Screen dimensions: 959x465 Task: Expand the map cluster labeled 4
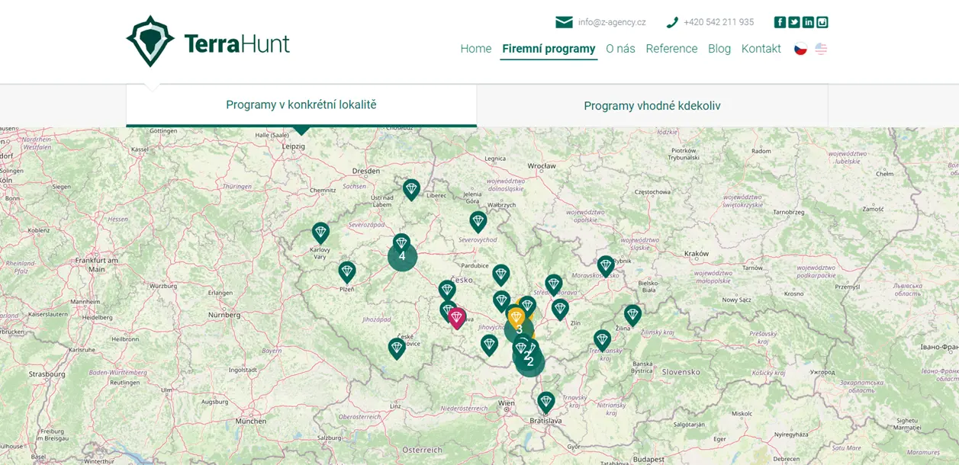402,257
